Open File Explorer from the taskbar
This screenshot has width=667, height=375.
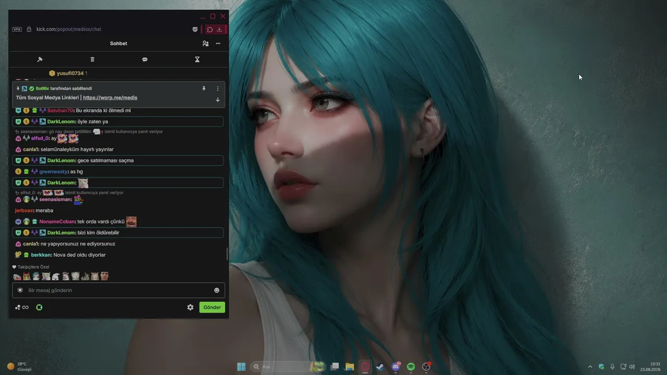(x=350, y=367)
